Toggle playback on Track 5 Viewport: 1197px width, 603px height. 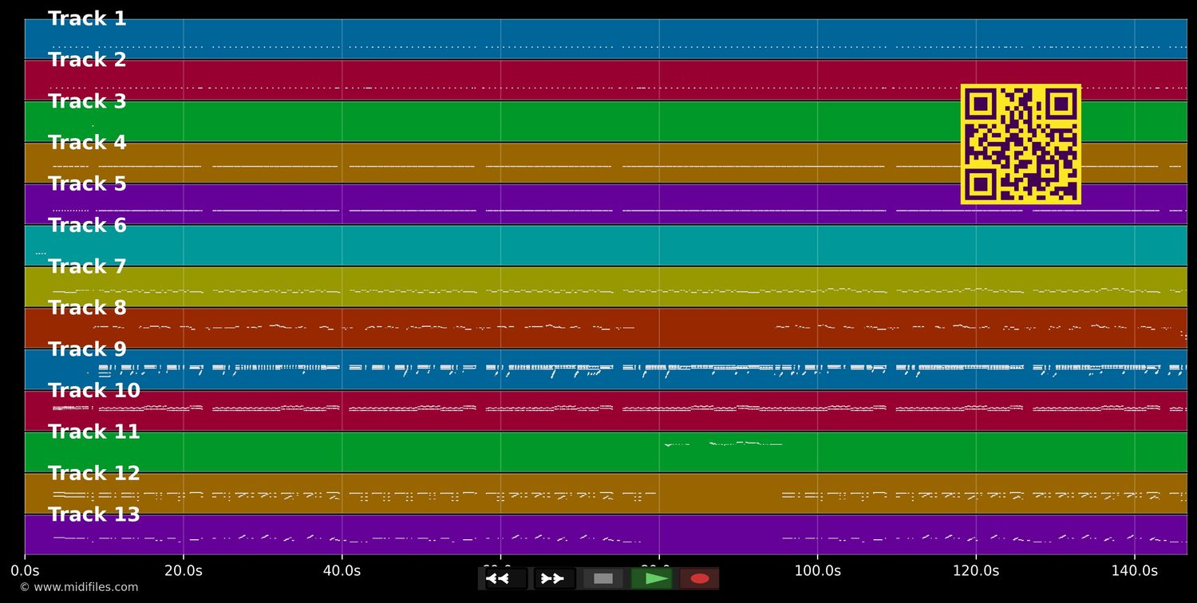[x=87, y=183]
